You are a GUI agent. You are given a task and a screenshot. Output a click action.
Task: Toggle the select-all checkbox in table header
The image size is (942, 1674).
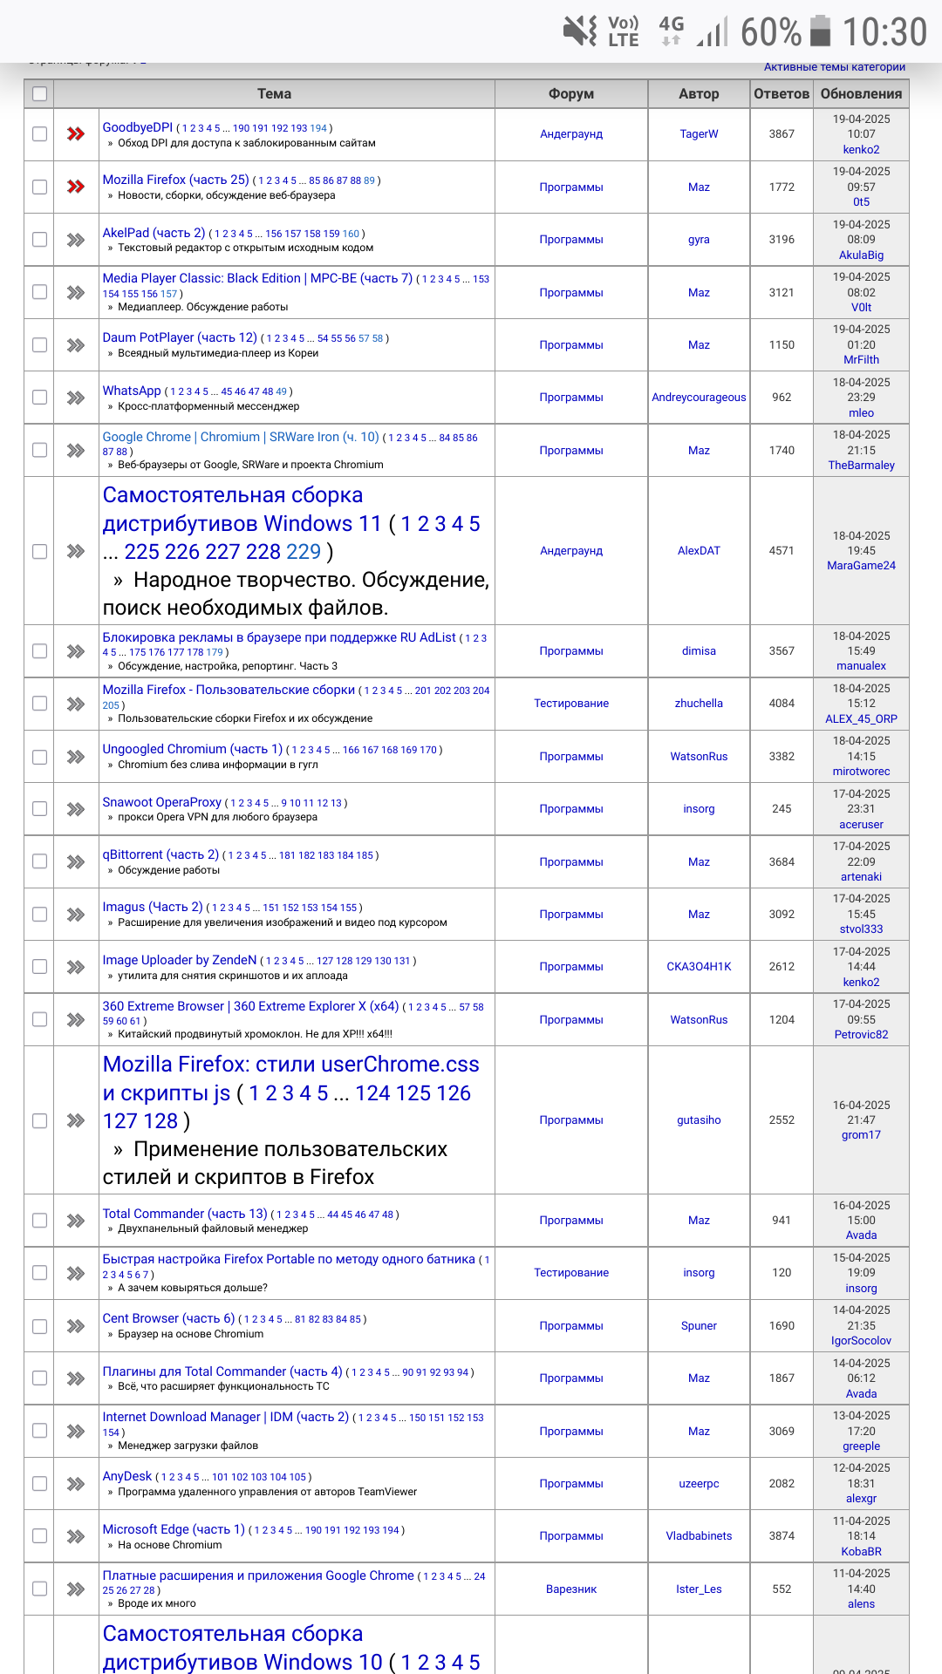pyautogui.click(x=39, y=94)
